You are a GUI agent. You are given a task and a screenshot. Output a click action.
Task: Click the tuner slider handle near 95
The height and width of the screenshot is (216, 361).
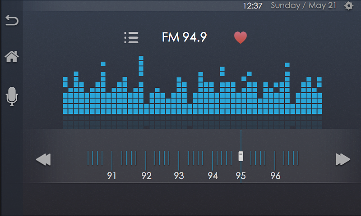pyautogui.click(x=241, y=156)
